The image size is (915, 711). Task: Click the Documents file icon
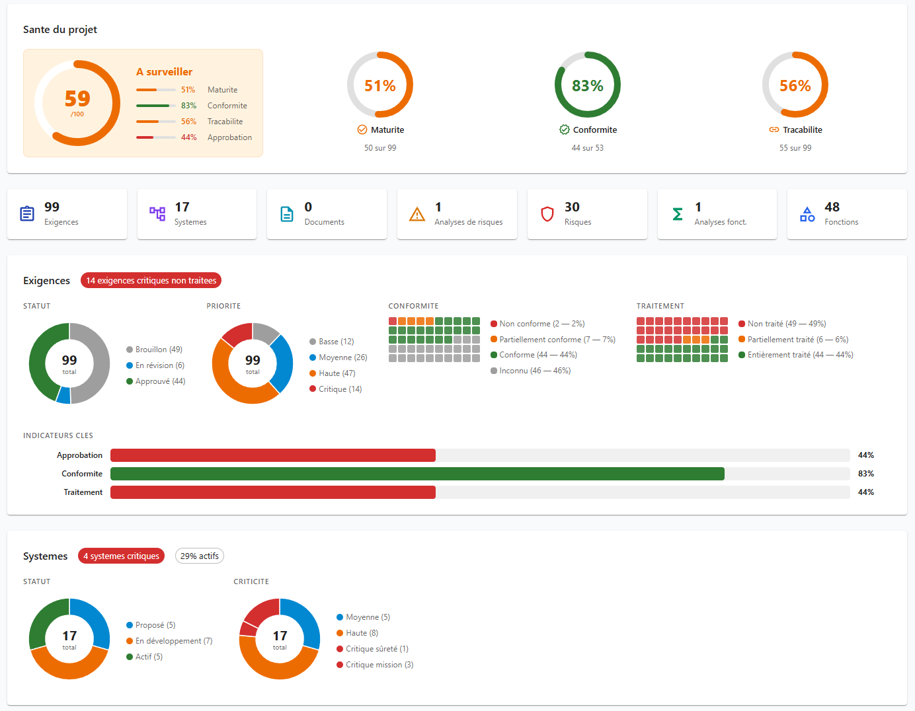[x=287, y=213]
